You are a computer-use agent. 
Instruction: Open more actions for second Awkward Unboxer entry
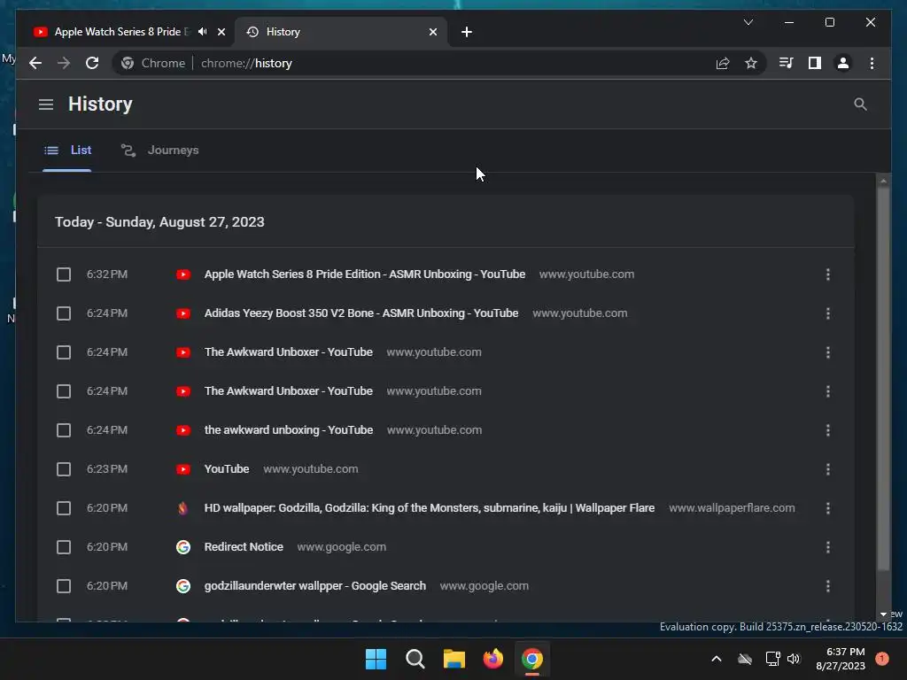pos(828,391)
